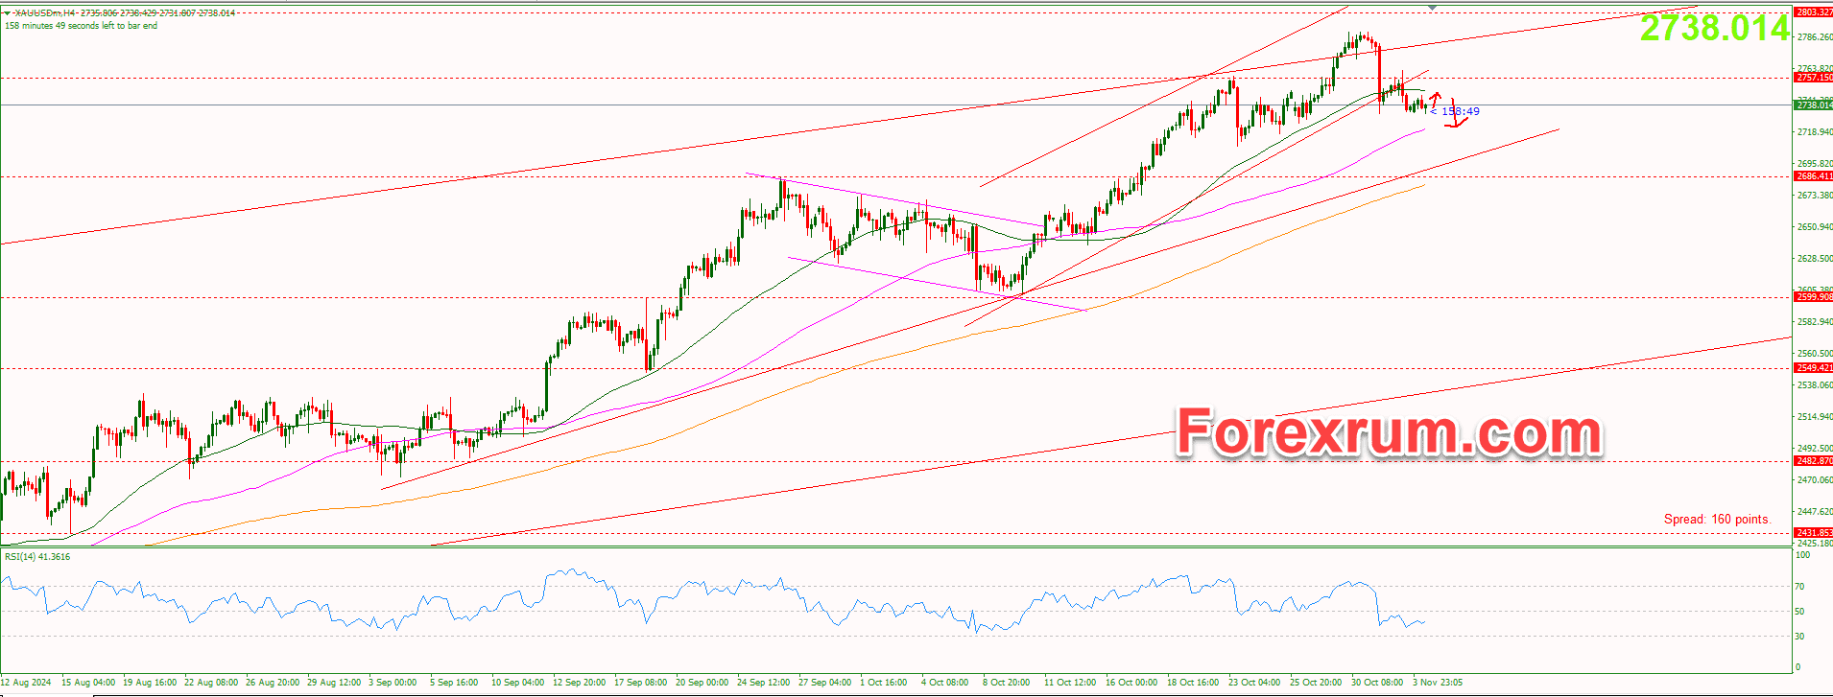Click the '25 Oct 20:00' time label
The image size is (1833, 697).
1316,683
